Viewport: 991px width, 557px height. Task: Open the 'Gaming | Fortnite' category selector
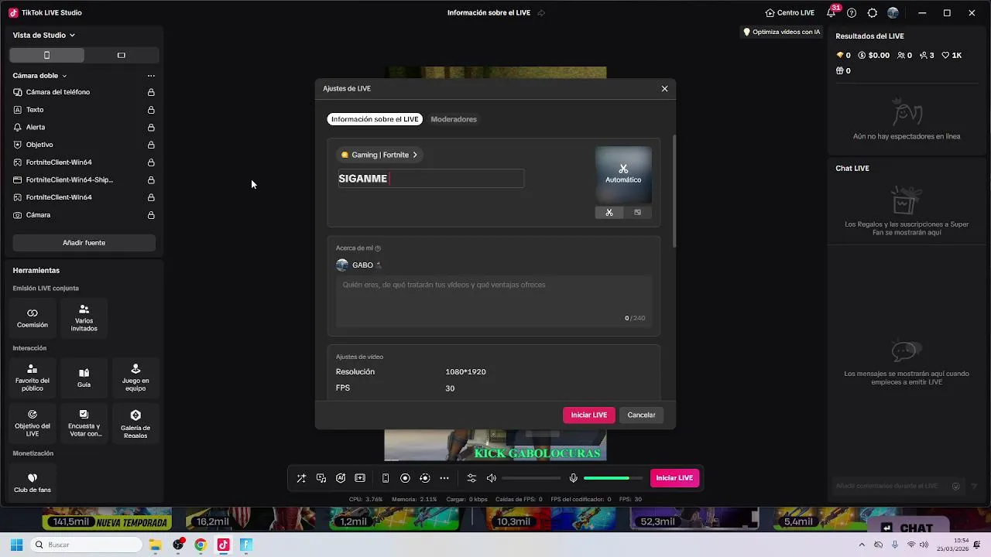pyautogui.click(x=379, y=155)
